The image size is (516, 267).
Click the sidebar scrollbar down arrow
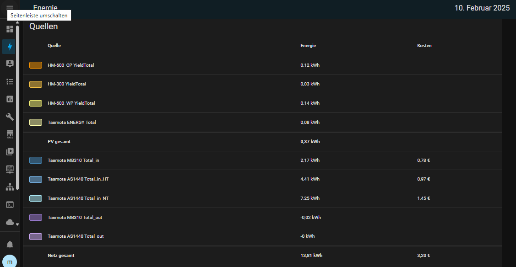17,224
